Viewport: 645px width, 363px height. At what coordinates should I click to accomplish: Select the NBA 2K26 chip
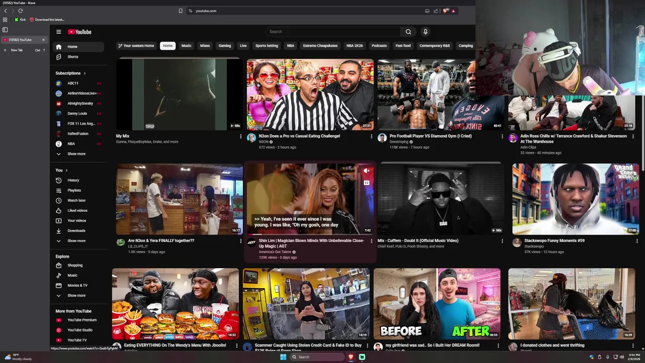click(x=355, y=45)
